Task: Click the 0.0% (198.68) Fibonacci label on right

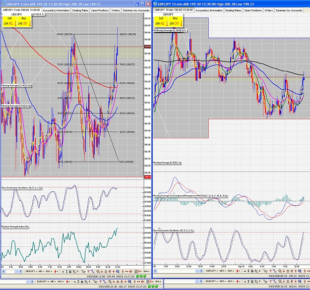Action: click(126, 162)
